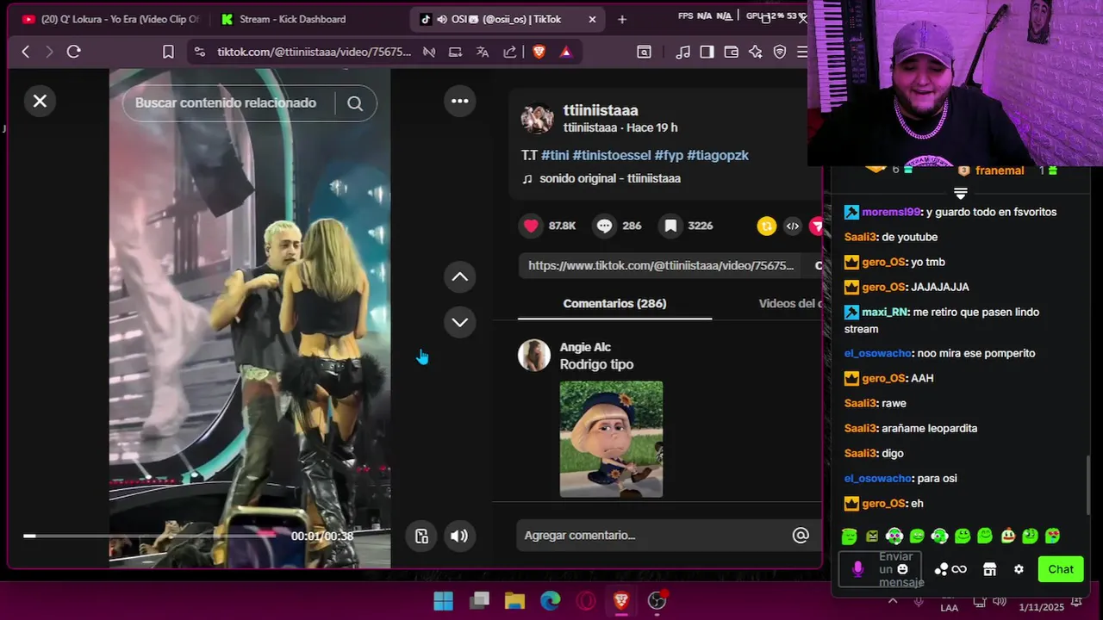Mute the video with the speaker icon
Screen dimensions: 1103x620
[x=459, y=536]
